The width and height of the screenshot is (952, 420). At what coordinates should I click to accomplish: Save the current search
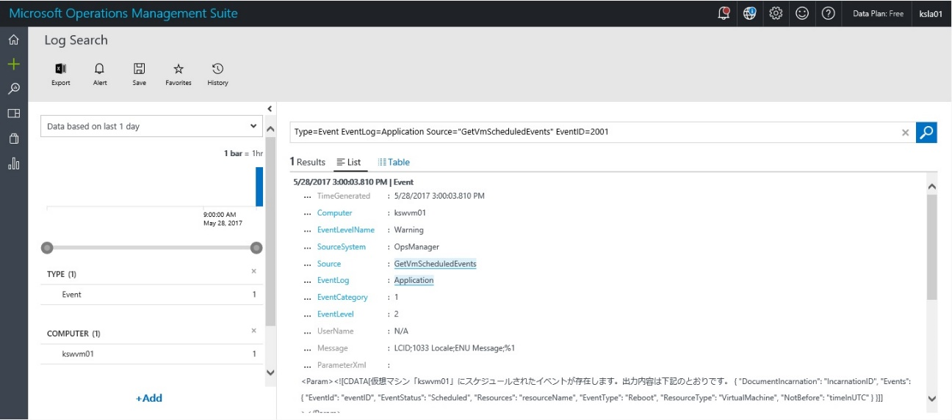pyautogui.click(x=139, y=74)
